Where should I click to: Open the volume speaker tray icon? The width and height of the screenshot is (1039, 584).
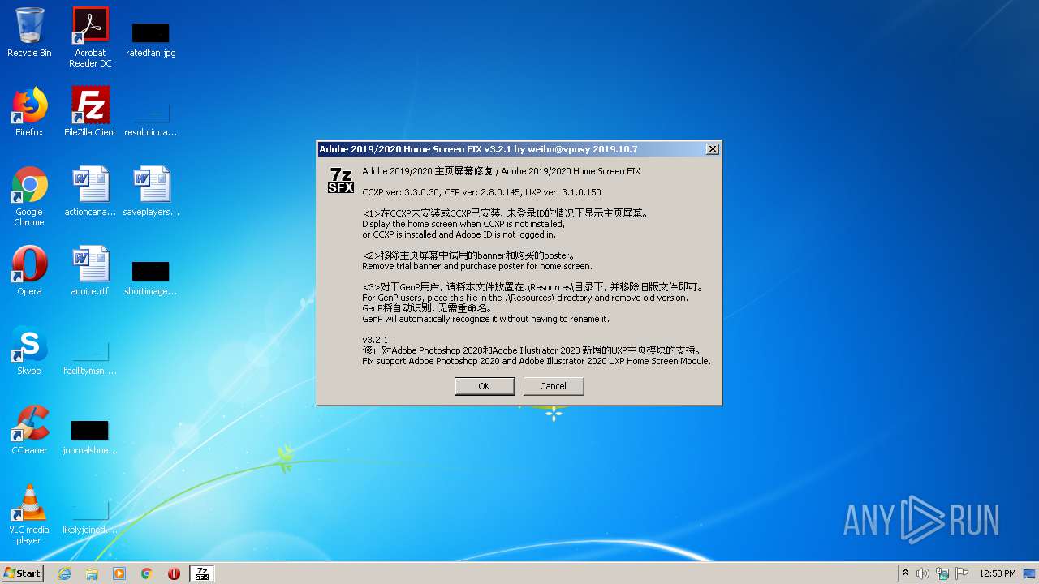pyautogui.click(x=923, y=573)
